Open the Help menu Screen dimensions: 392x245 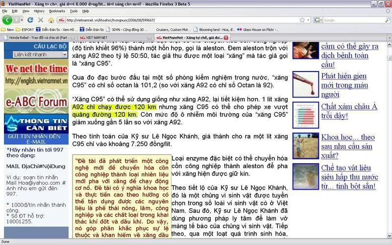(86, 11)
